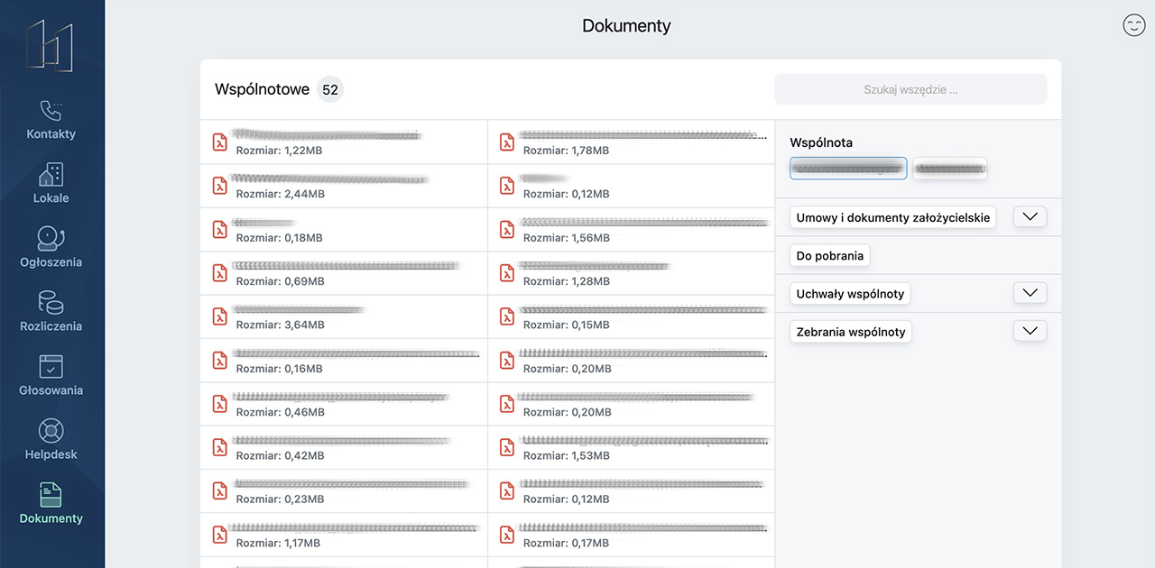
Task: Expand Uchwały wspólnoty chevron
Action: (1030, 293)
